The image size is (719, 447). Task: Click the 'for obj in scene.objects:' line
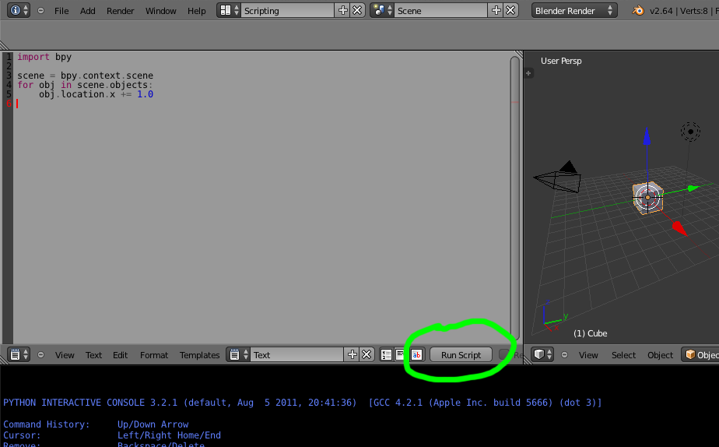[x=85, y=85]
